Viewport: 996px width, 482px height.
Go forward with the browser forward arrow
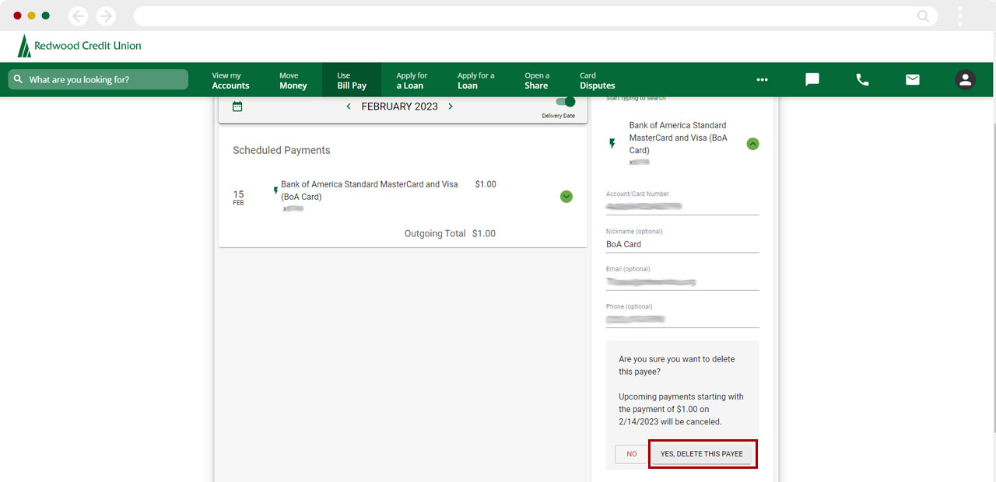(106, 16)
